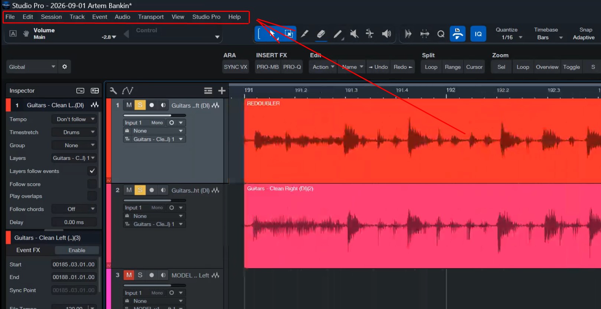Viewport: 601px width, 309px height.
Task: Select the Mute tool
Action: [x=354, y=34]
